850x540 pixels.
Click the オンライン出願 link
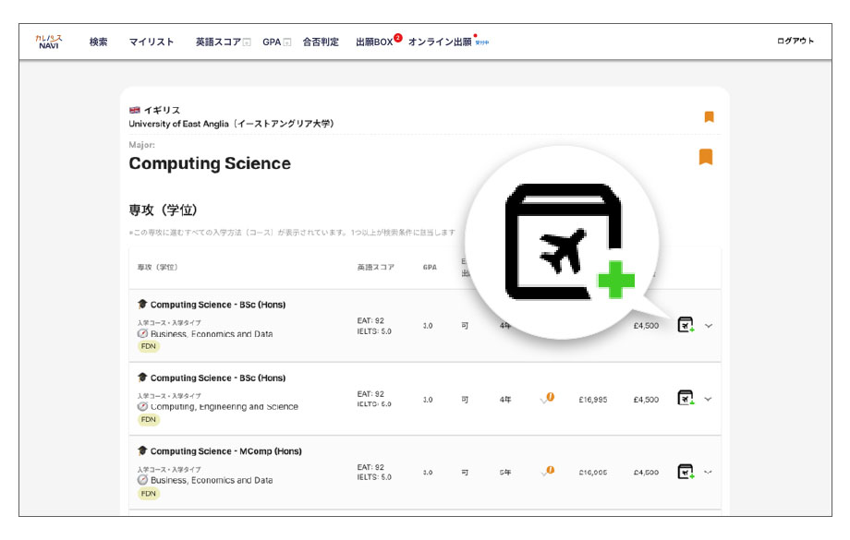(440, 42)
